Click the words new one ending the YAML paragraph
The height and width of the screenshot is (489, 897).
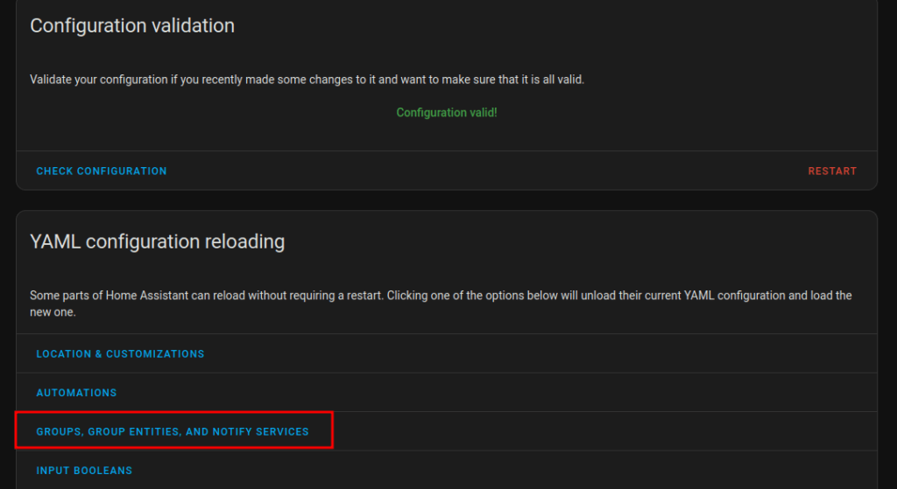point(52,312)
